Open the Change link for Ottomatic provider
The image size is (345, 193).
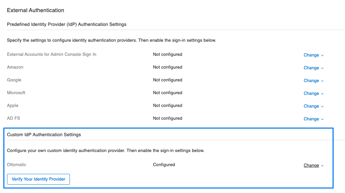311,165
